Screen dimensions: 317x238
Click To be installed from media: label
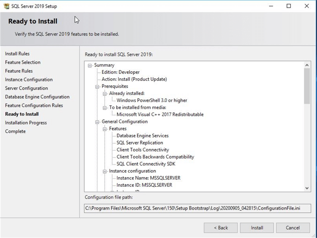click(x=137, y=108)
